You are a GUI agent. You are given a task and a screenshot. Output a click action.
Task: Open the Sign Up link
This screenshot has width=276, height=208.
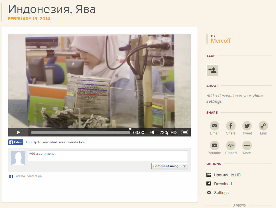(31, 142)
